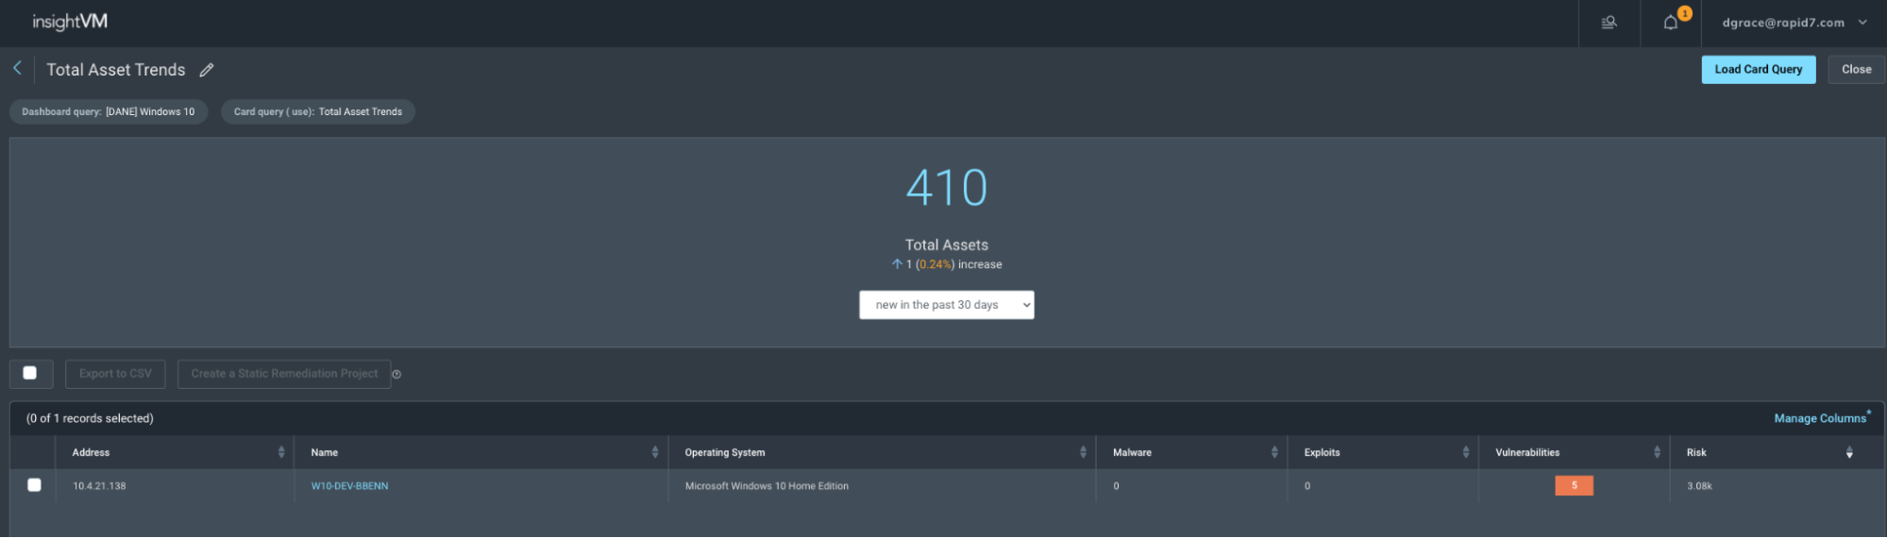
Task: Click the Export to CSV button
Action: pos(115,374)
